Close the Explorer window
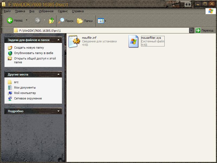Viewport: 217px width, 163px height. tap(212, 4)
